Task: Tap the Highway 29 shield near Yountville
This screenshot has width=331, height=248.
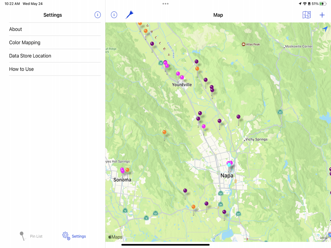Action: tap(161, 63)
